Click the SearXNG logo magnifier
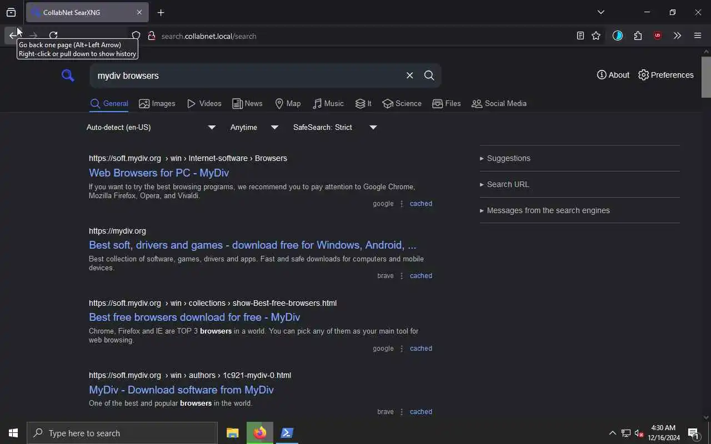711x444 pixels. (68, 75)
